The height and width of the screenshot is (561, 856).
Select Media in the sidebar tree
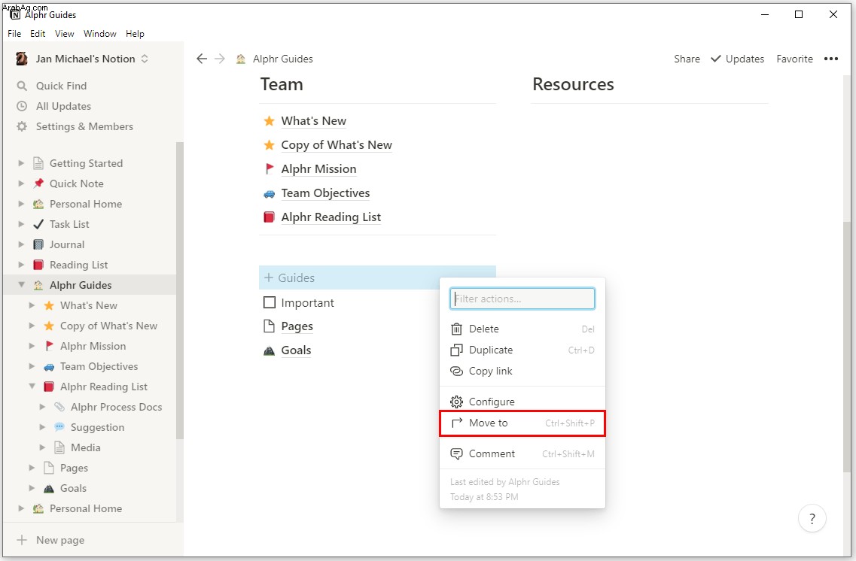[86, 447]
